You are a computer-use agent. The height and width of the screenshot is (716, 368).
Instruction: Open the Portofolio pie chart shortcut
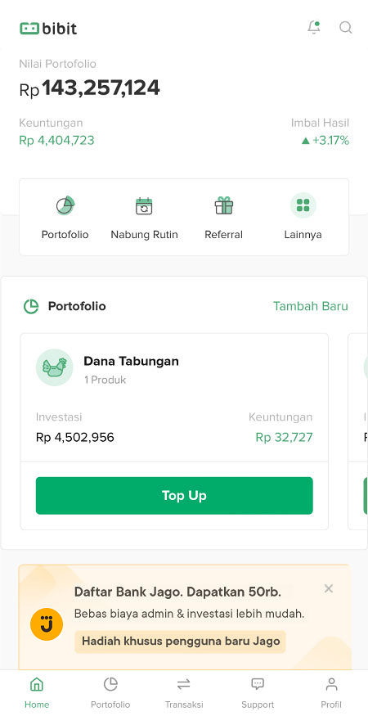point(65,205)
